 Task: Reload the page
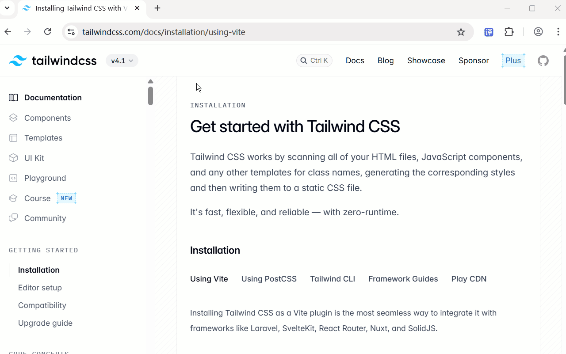pos(48,32)
